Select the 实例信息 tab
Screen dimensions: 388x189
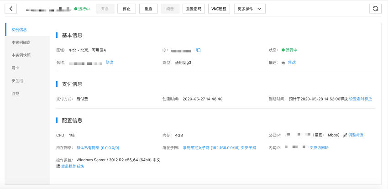19,30
